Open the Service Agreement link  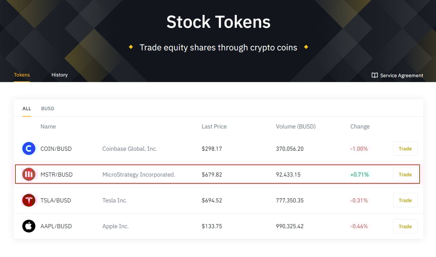click(x=401, y=76)
